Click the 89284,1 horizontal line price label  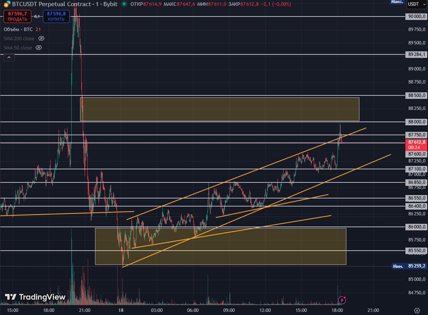[416, 54]
